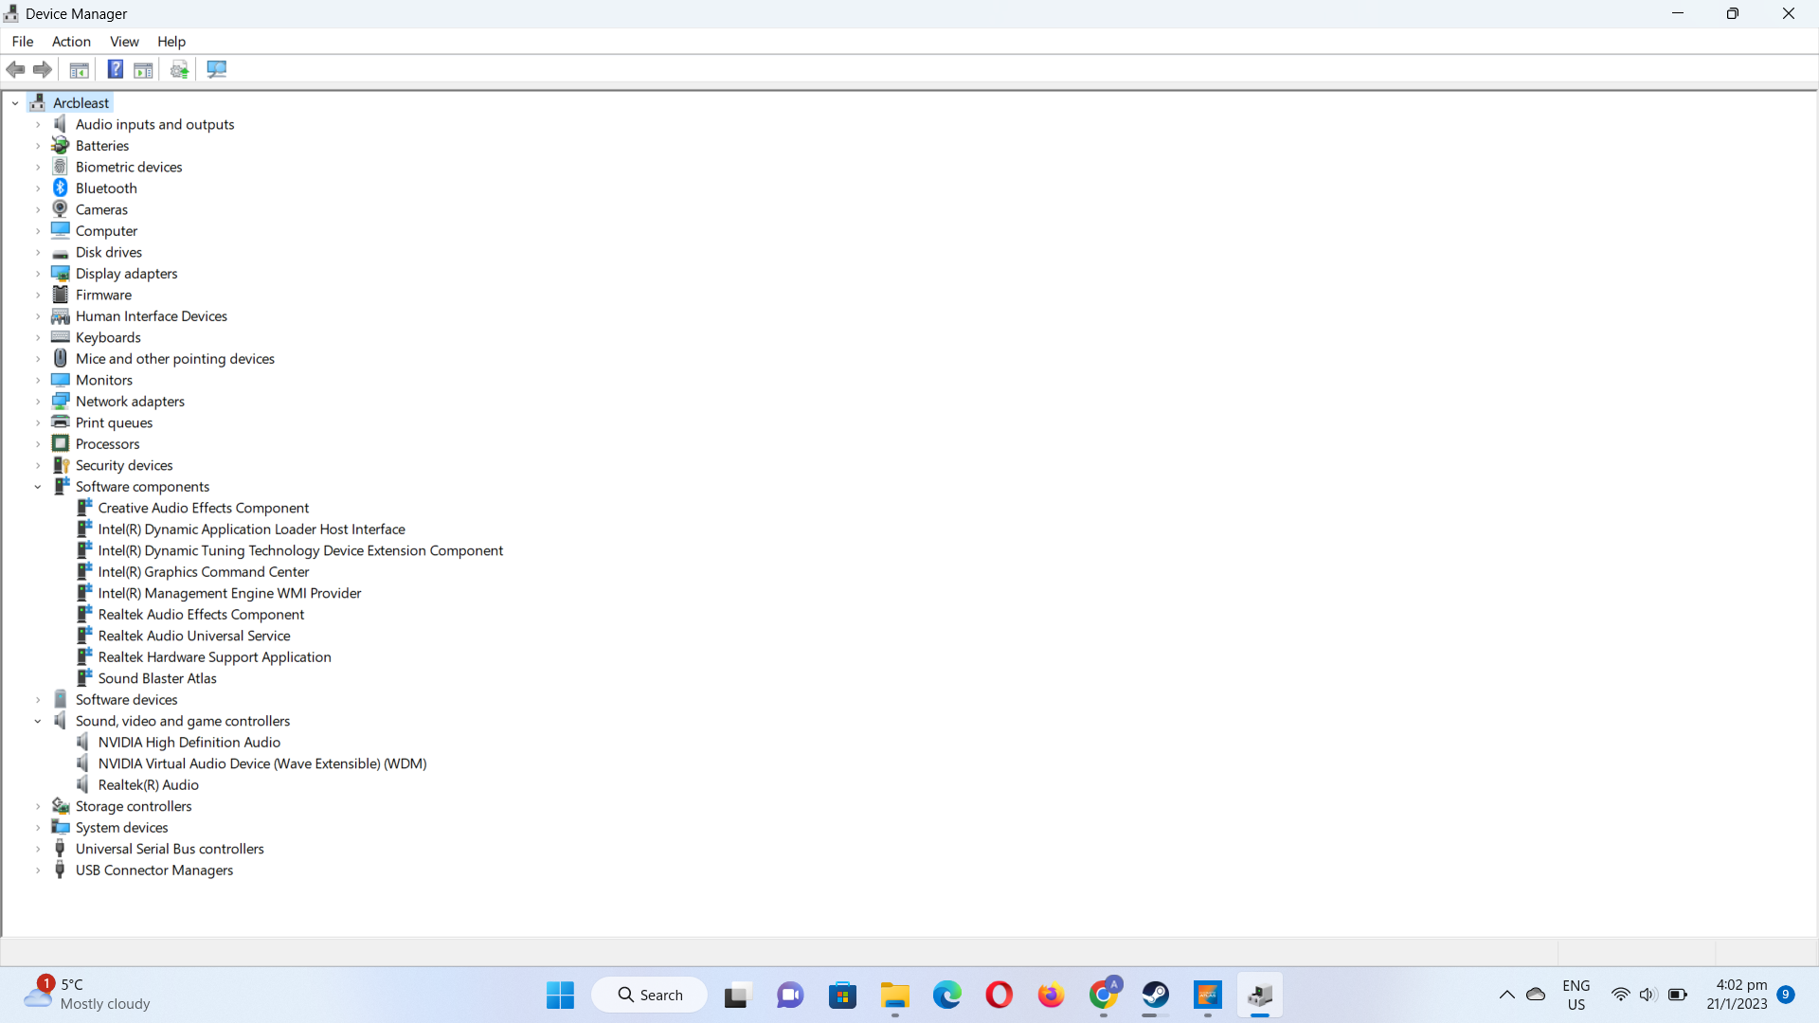Click the Security devices icon
Image resolution: width=1819 pixels, height=1023 pixels.
pyautogui.click(x=61, y=465)
